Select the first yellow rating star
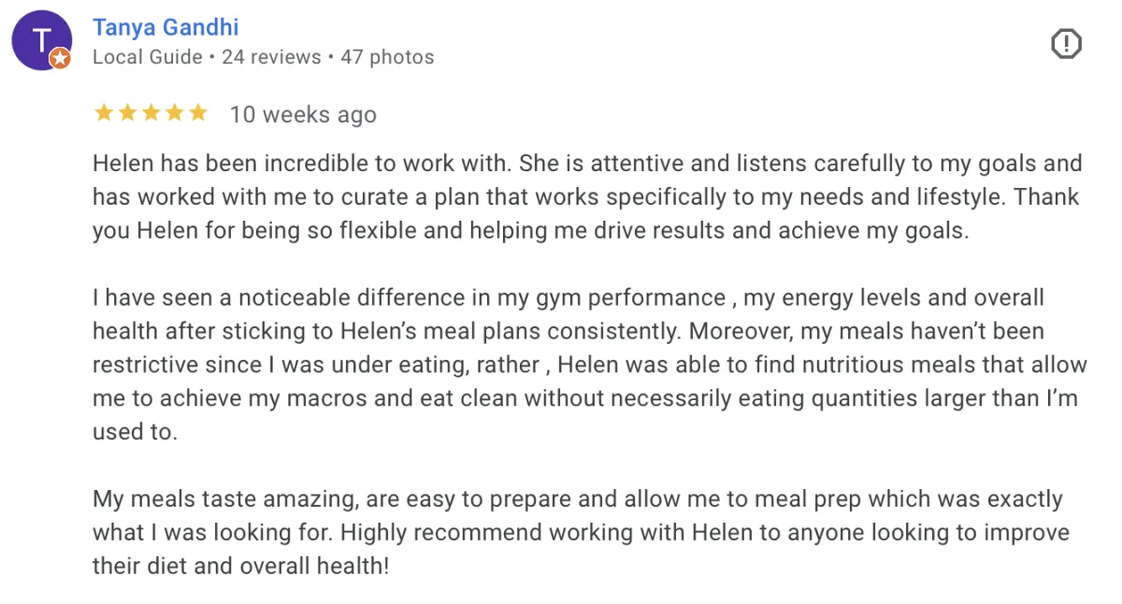The width and height of the screenshot is (1122, 604). pyautogui.click(x=103, y=113)
